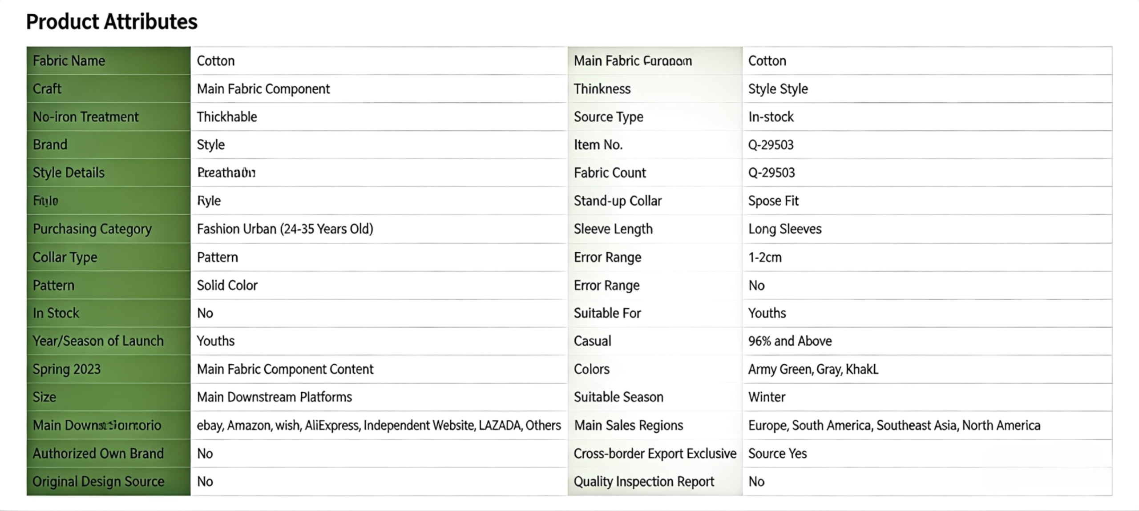Click the Europe, South America regions value

(894, 426)
